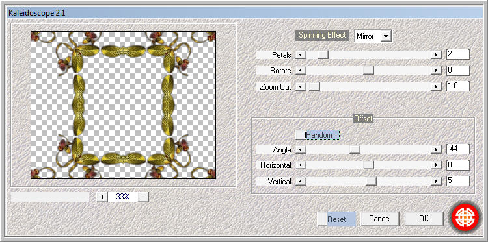This screenshot has height=242, width=488.
Task: Click the kaleidoscope preview image
Action: coord(123,105)
